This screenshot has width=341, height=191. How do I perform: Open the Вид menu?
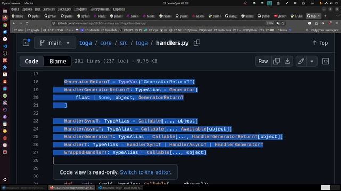(x=38, y=10)
